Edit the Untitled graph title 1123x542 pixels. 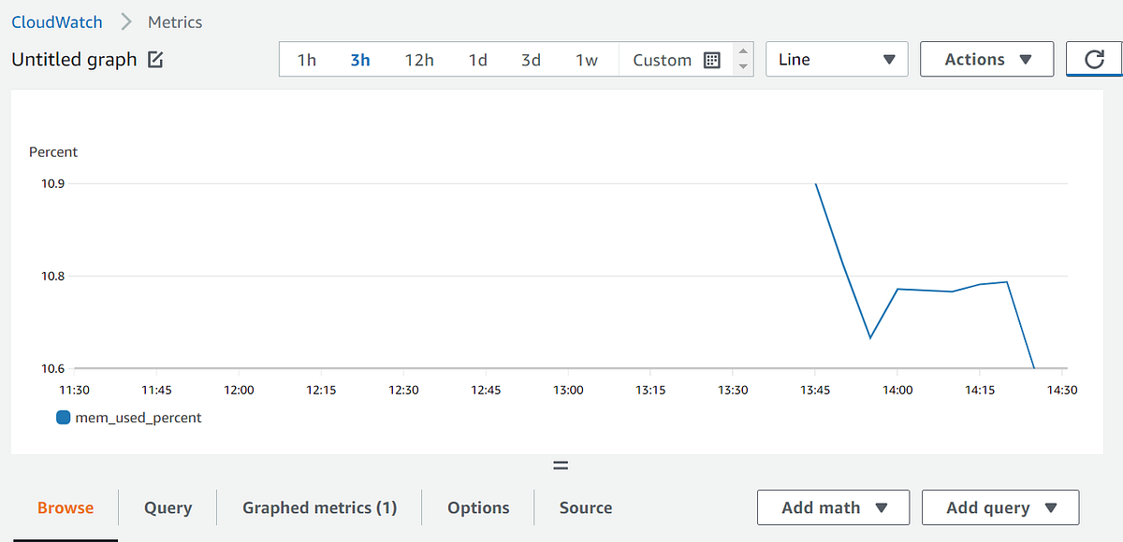pos(155,59)
